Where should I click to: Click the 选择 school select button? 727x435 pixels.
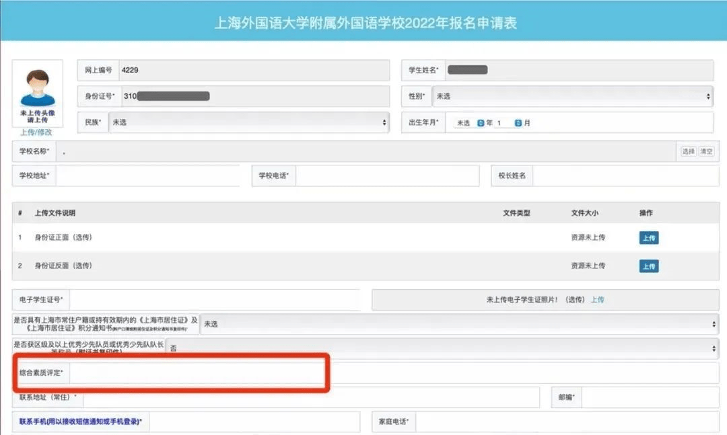tap(688, 151)
